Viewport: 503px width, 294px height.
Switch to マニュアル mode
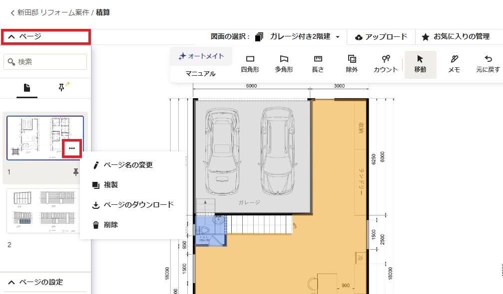click(x=200, y=74)
